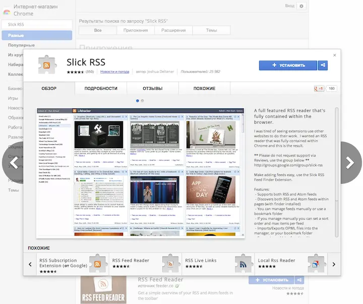Click the star rating of Slick RSS

click(75, 72)
